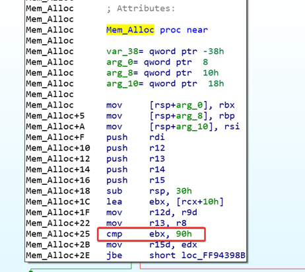Click operand [rsp+arg_0], rbx
Screen dimensions: 305x272
tap(192, 105)
